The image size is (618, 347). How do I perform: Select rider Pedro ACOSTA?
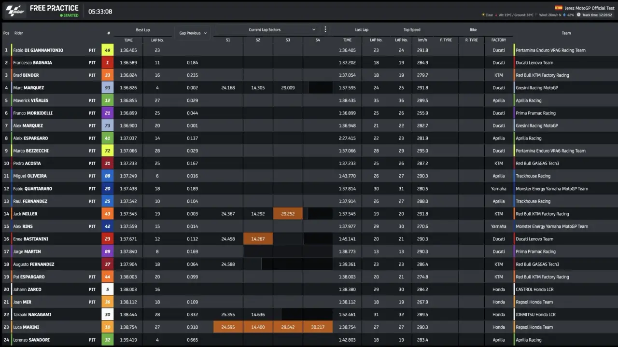27,164
